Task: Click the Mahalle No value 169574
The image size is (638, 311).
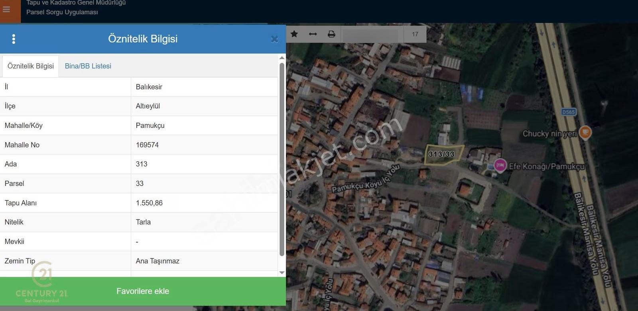Action: (x=147, y=145)
